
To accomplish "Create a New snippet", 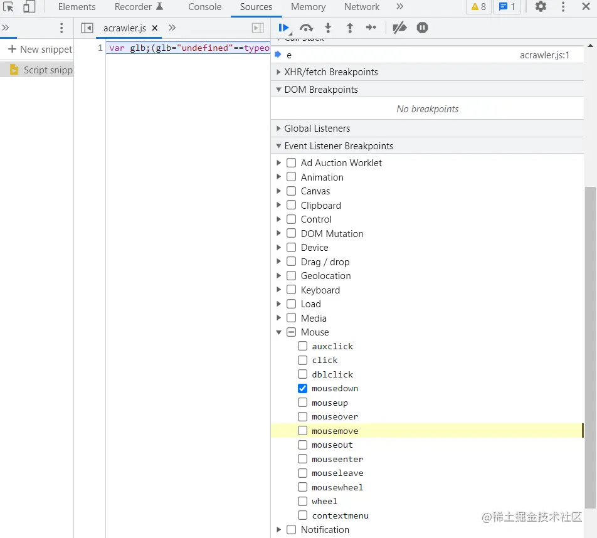I will pos(38,49).
